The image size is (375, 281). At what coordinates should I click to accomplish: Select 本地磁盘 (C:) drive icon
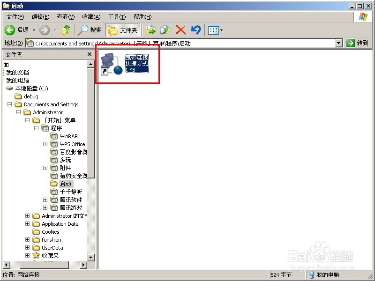pyautogui.click(x=9, y=89)
